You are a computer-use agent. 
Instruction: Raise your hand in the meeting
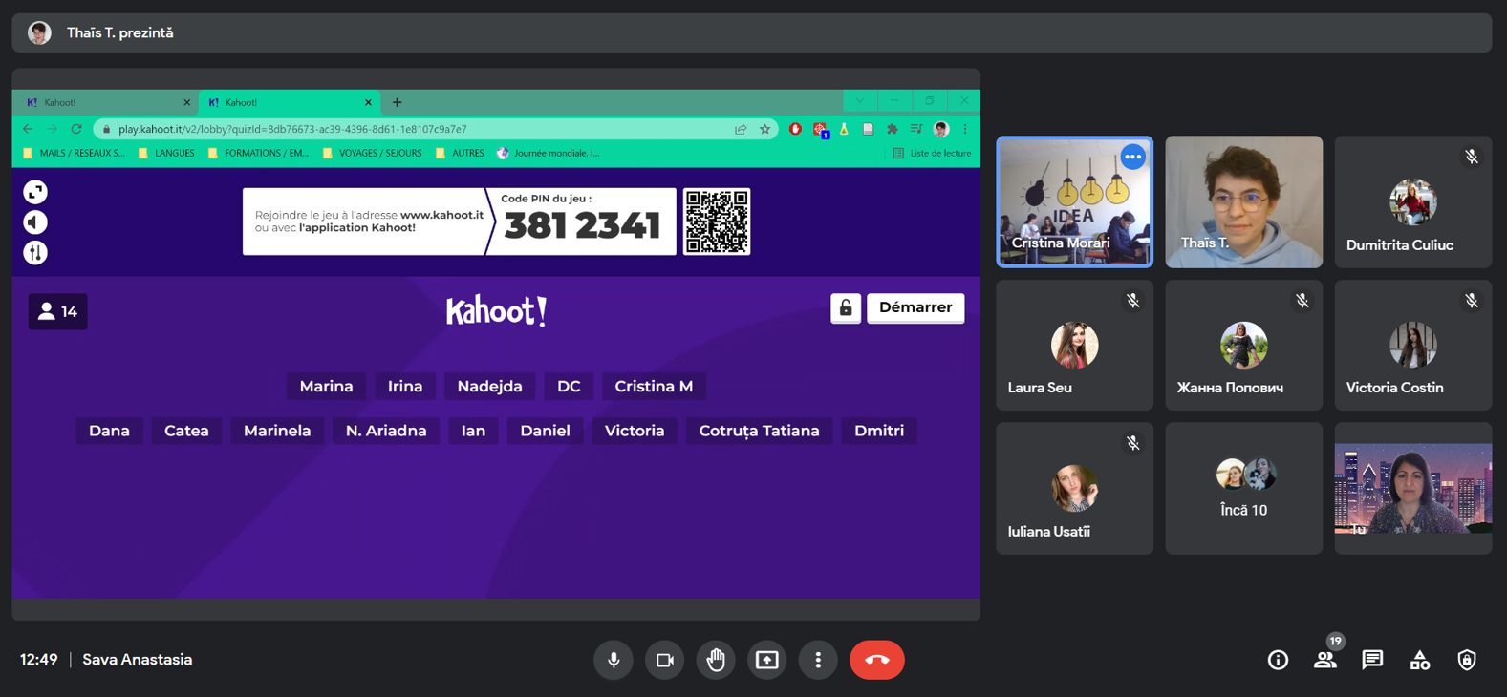pyautogui.click(x=715, y=660)
